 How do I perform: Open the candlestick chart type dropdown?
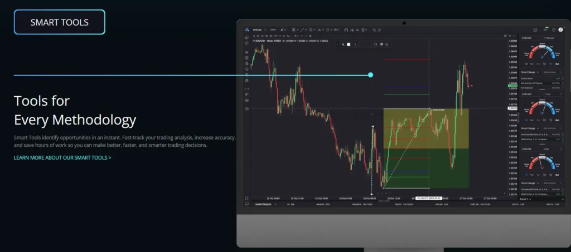283,30
